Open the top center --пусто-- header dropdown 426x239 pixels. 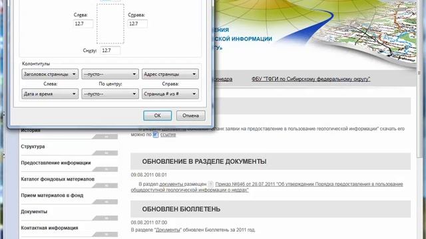click(x=110, y=74)
